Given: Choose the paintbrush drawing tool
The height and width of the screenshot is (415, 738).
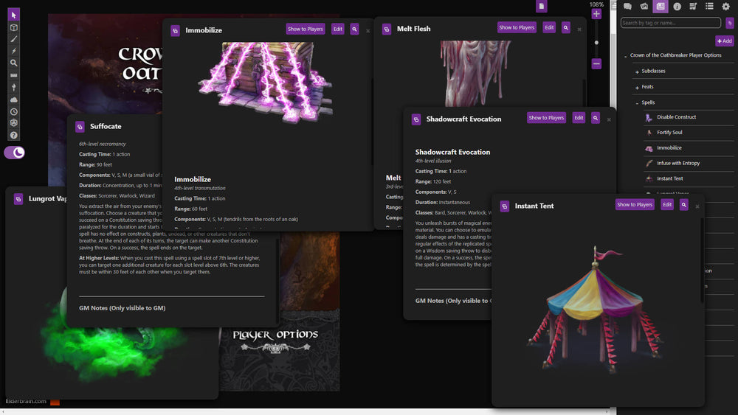Looking at the screenshot, I should (13, 39).
